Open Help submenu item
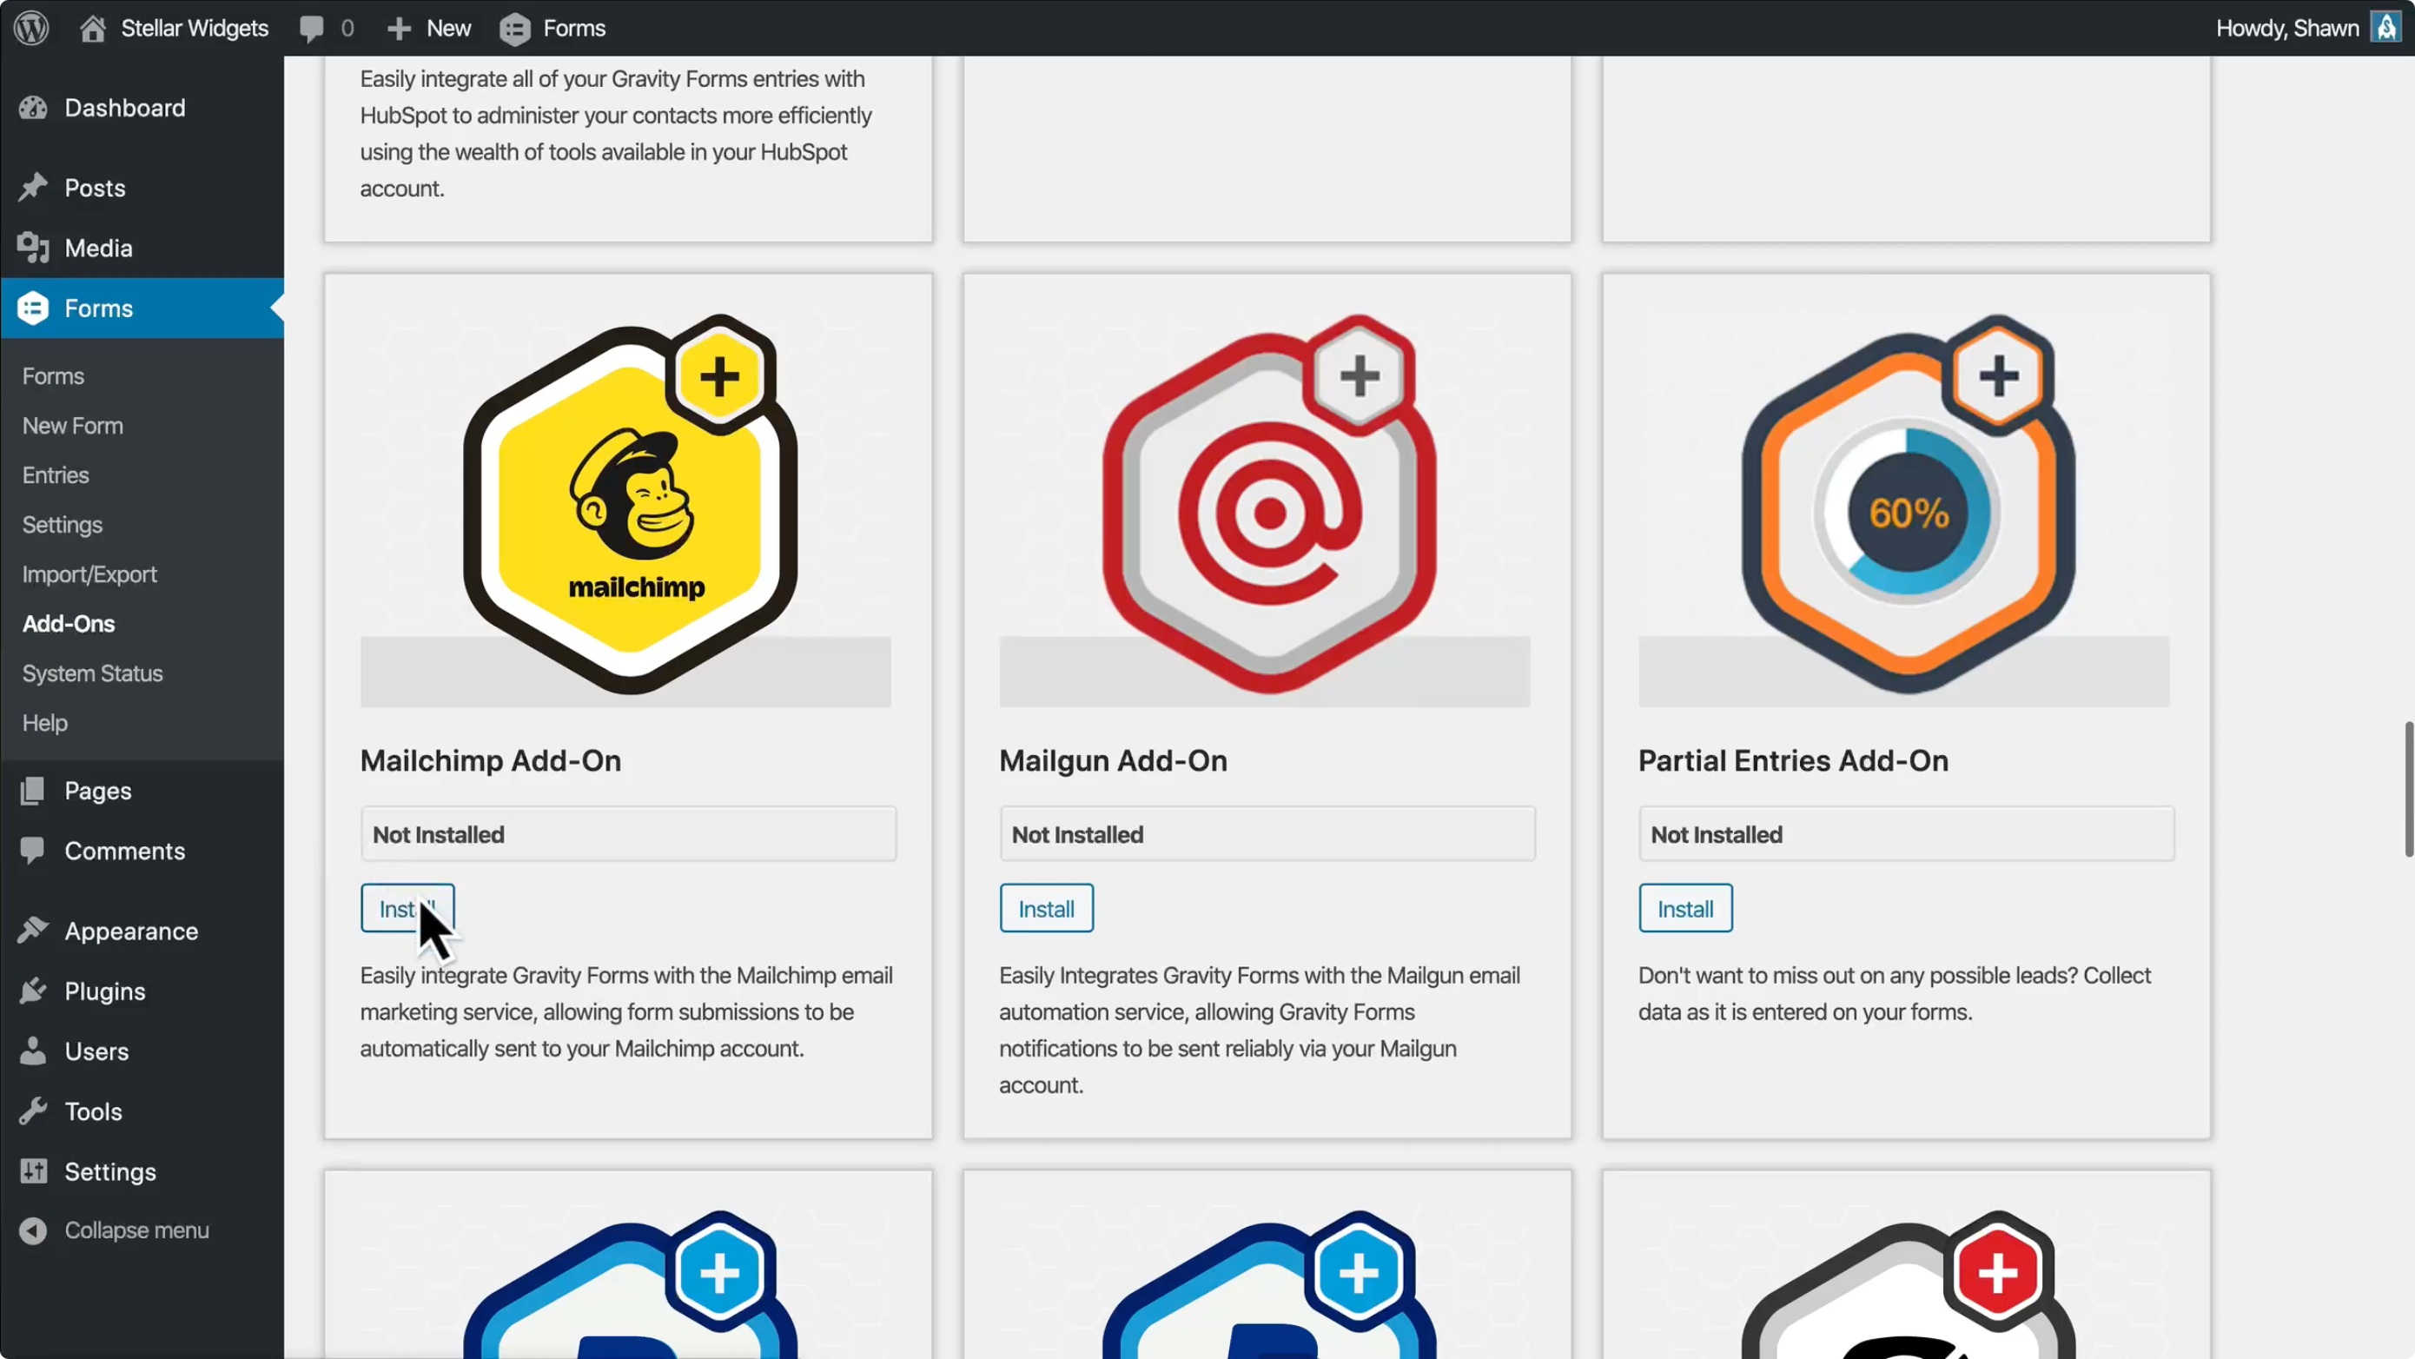2415x1359 pixels. [x=45, y=723]
